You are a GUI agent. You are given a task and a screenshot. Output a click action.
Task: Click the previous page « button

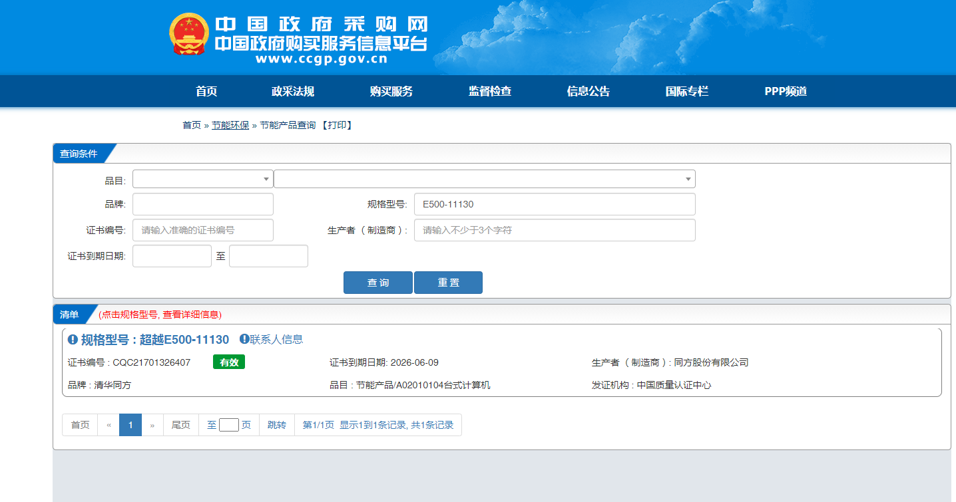coord(109,425)
